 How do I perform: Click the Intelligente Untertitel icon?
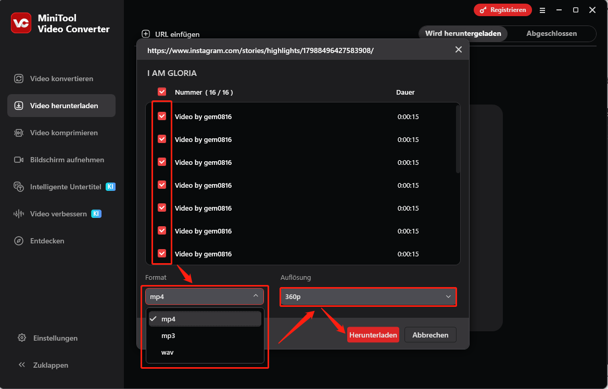(19, 187)
